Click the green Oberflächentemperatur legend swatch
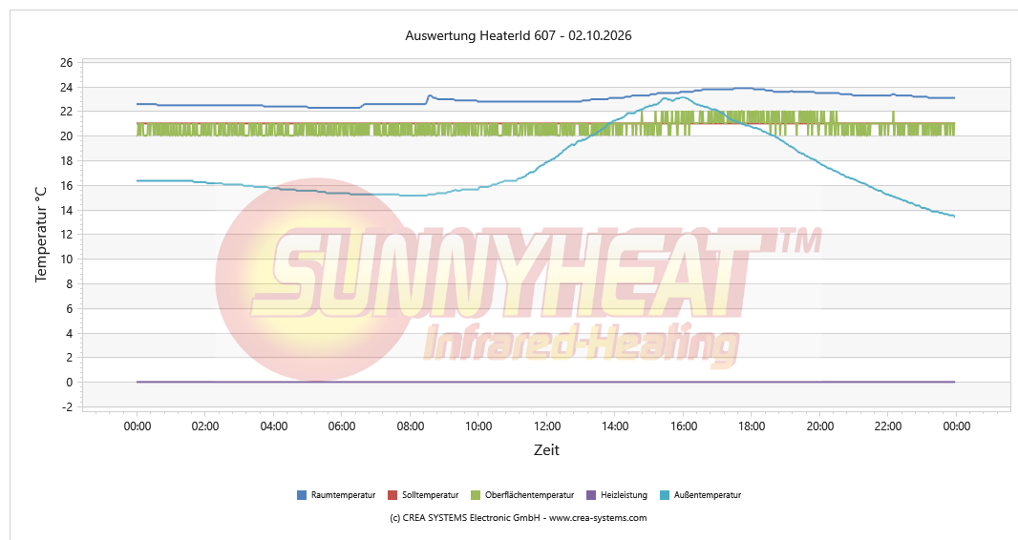Viewport: 1018px width, 540px height. coord(476,495)
